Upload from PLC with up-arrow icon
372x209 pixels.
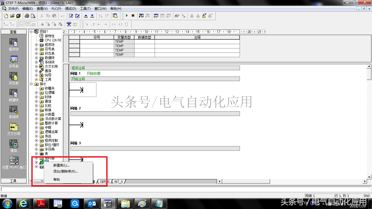[86, 16]
